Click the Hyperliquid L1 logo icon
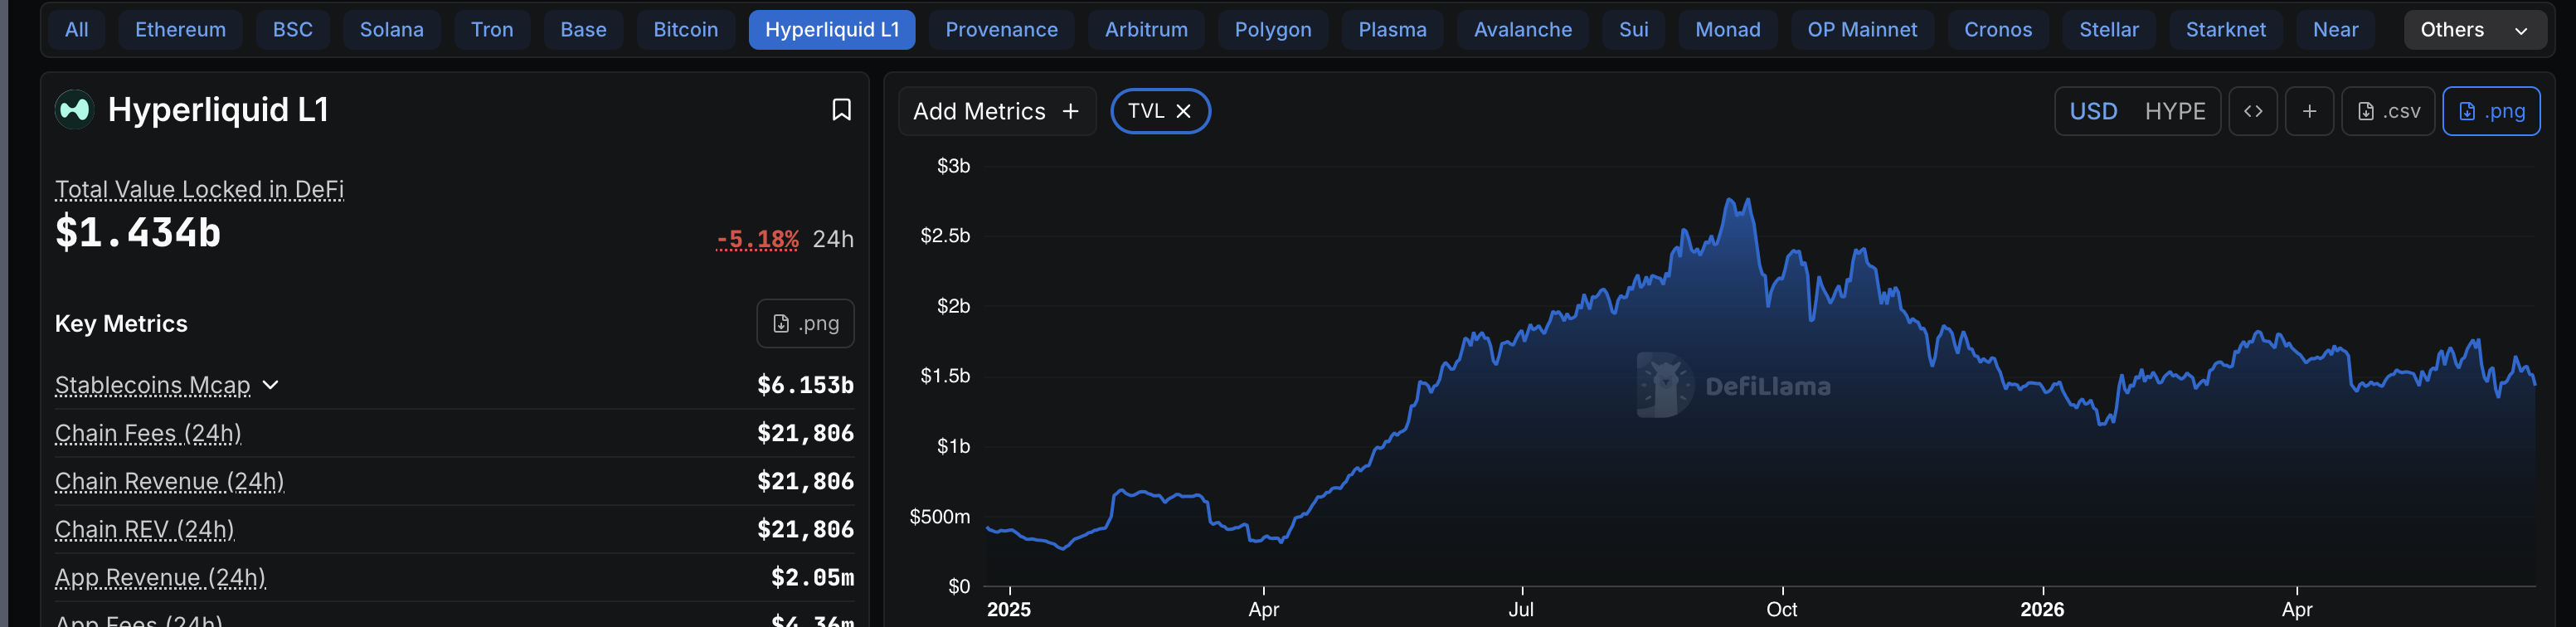Viewport: 2576px width, 627px height. 74,110
